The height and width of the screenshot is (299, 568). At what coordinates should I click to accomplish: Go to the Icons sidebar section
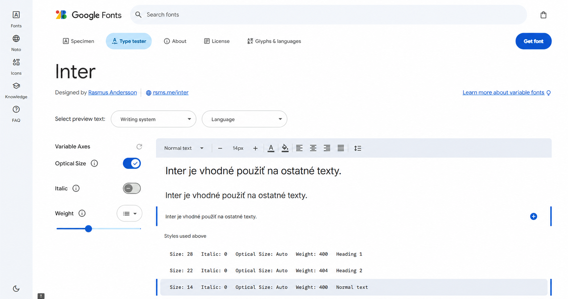coord(16,67)
